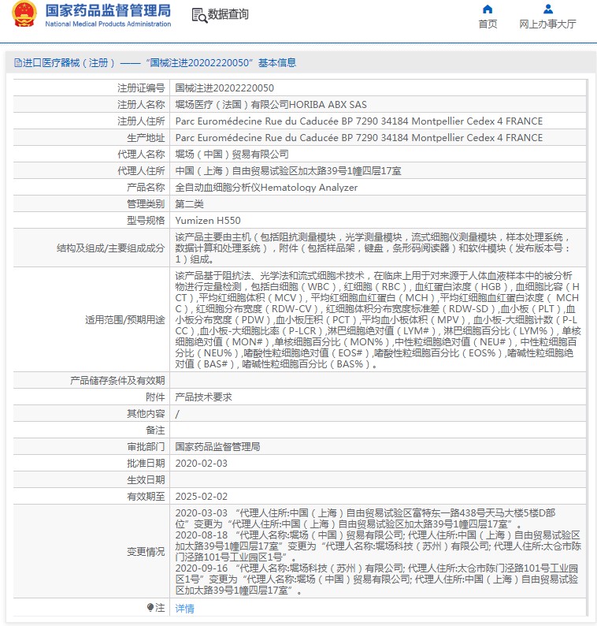This screenshot has width=597, height=626.
Task: Click the 代理人住所 加太路39号 address
Action: pos(288,171)
